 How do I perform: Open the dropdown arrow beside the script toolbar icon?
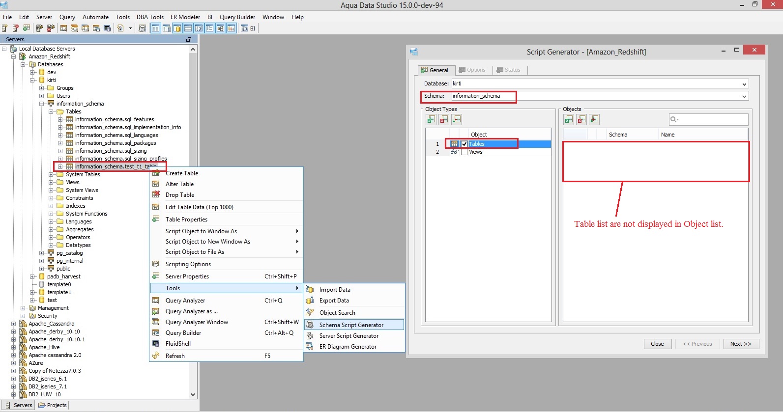tap(131, 28)
